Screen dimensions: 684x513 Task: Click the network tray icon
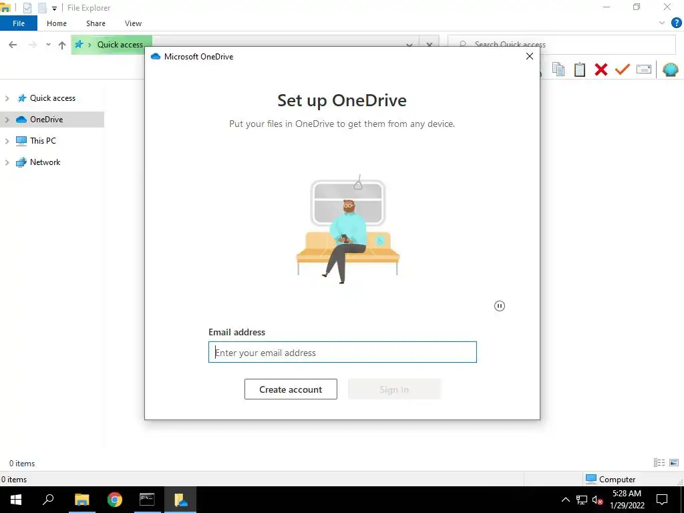[x=582, y=500]
